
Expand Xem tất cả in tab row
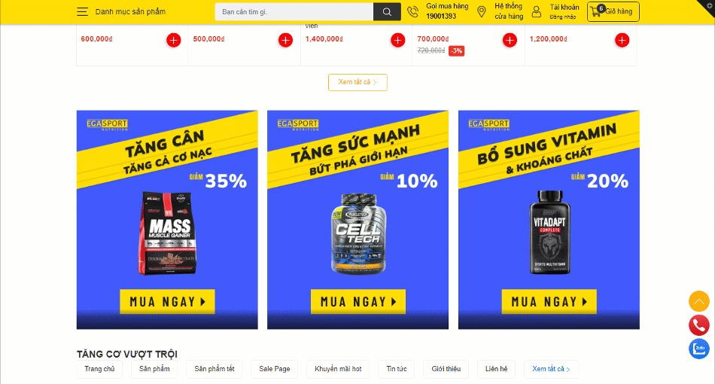tap(551, 369)
